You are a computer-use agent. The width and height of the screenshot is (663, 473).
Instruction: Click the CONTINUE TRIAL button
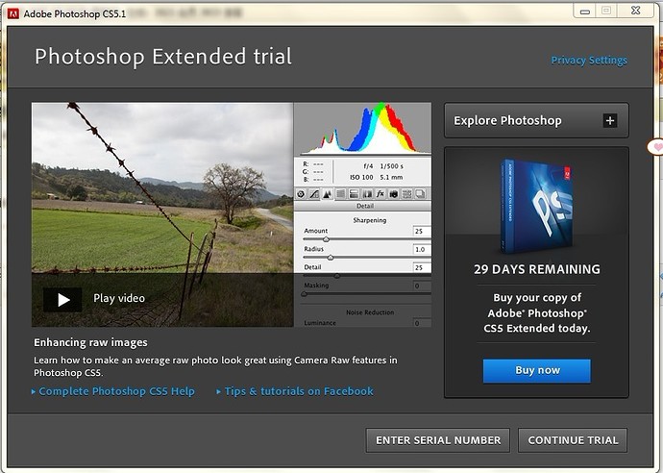[573, 440]
